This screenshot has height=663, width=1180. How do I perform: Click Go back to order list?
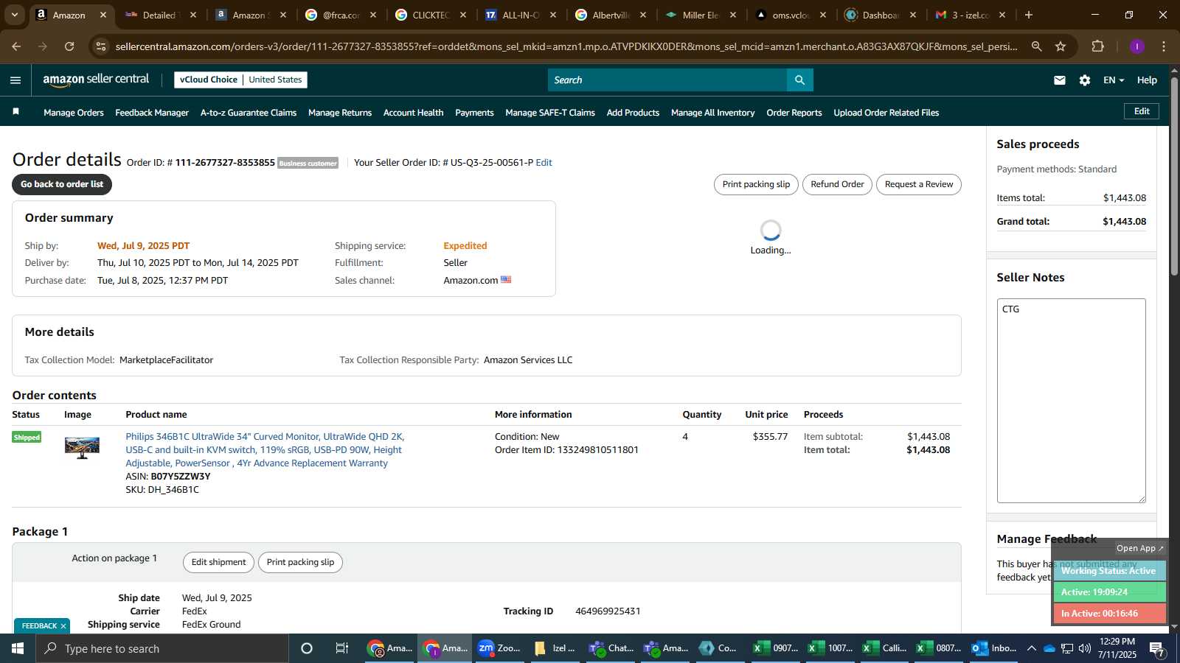(x=62, y=184)
